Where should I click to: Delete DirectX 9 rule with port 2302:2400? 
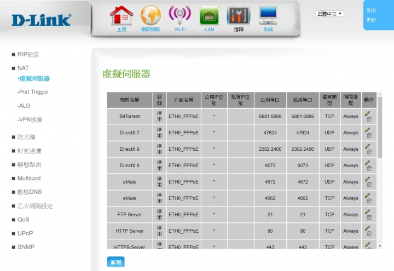click(369, 152)
